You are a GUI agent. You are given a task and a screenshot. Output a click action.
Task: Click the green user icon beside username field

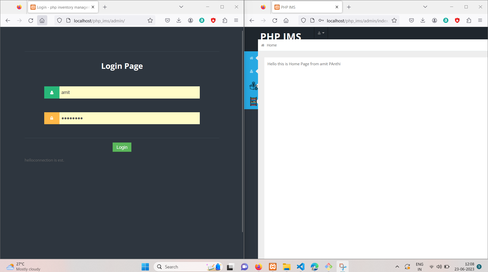[52, 92]
